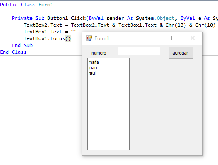Screen dimensions: 218x165
Task: Click the word juan in the list box
Action: click(x=93, y=68)
